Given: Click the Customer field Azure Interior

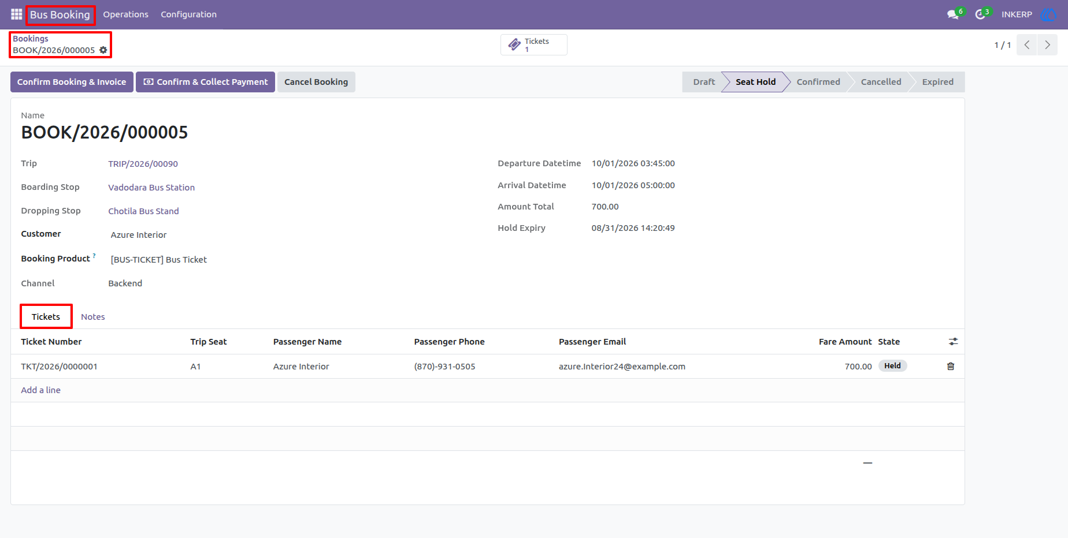Looking at the screenshot, I should coord(139,235).
